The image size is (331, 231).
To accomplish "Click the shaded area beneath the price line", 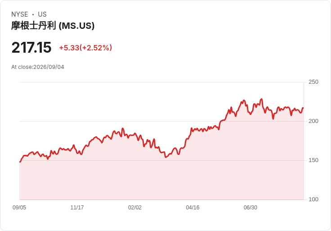I will pos(161,180).
